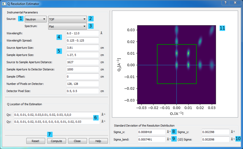Click the Close button at bottom
Image resolution: width=243 pixels, height=149 pixels.
point(77,141)
